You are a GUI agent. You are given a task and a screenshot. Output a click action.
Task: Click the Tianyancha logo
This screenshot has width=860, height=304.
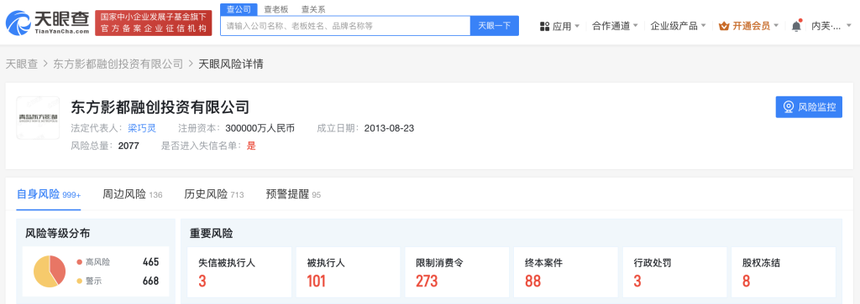click(47, 23)
